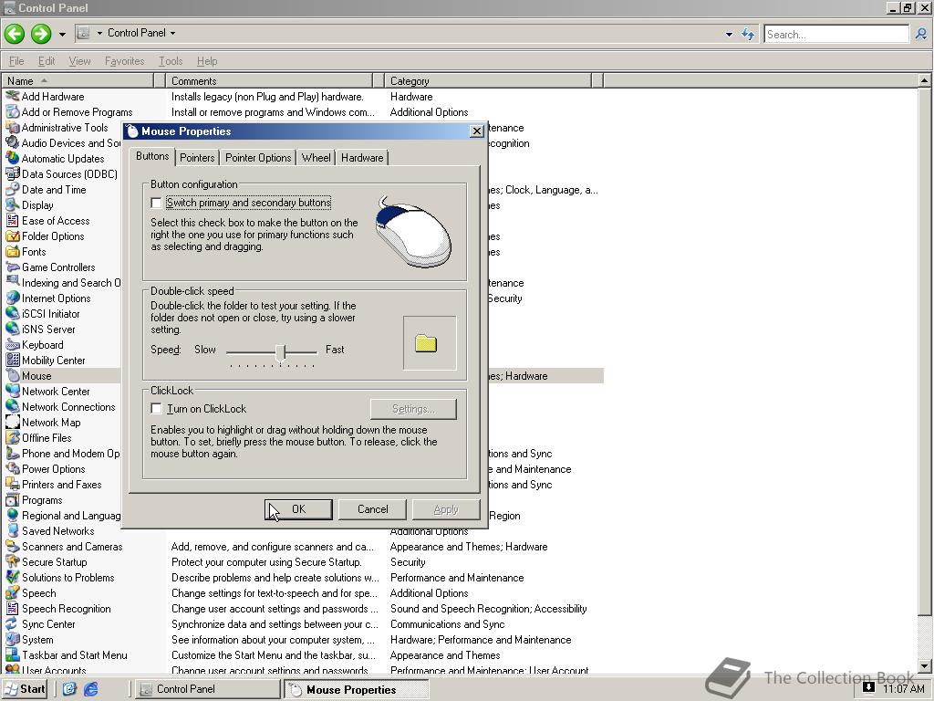Screen dimensions: 934x701
Task: Click the Add or Remove Programs icon
Action: click(x=12, y=111)
